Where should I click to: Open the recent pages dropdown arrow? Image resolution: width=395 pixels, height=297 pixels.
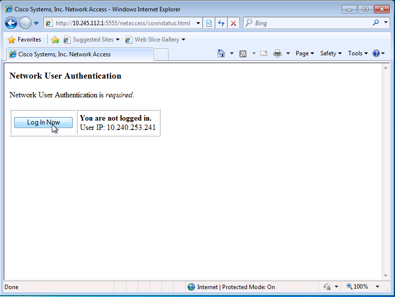pyautogui.click(x=36, y=23)
